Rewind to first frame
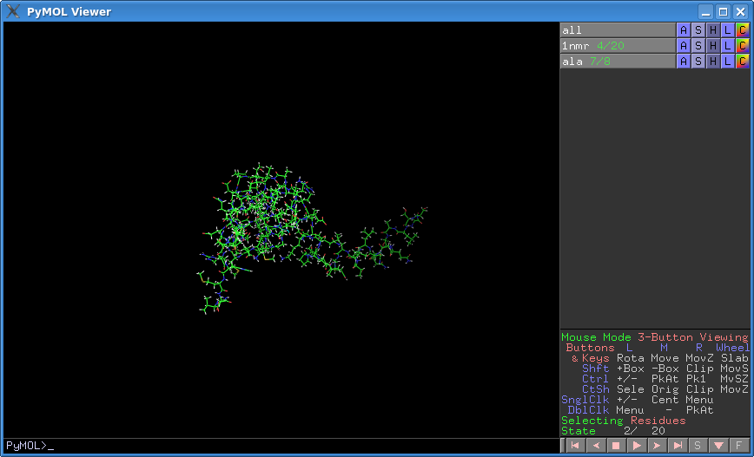 point(574,446)
